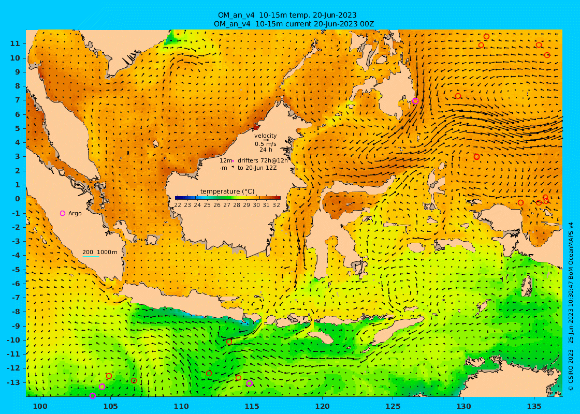This screenshot has height=414, width=580.
Task: Click the '200 1000m' depth contour label
Action: coord(100,252)
